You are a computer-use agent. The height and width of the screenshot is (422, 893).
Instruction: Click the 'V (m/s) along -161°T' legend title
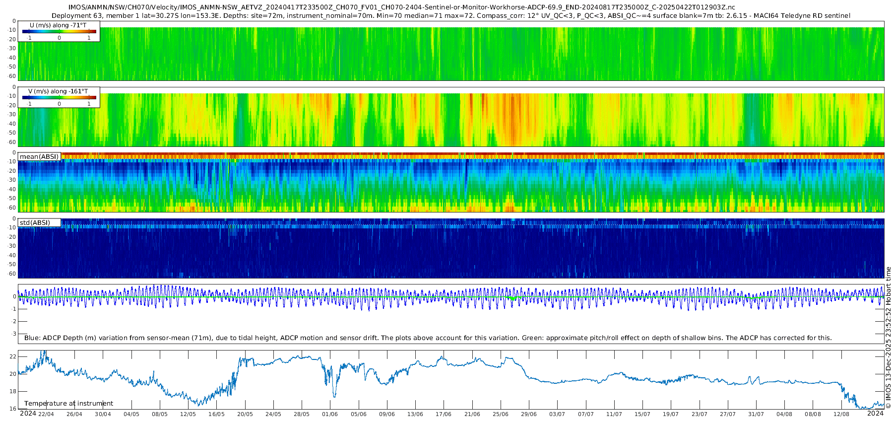(58, 91)
